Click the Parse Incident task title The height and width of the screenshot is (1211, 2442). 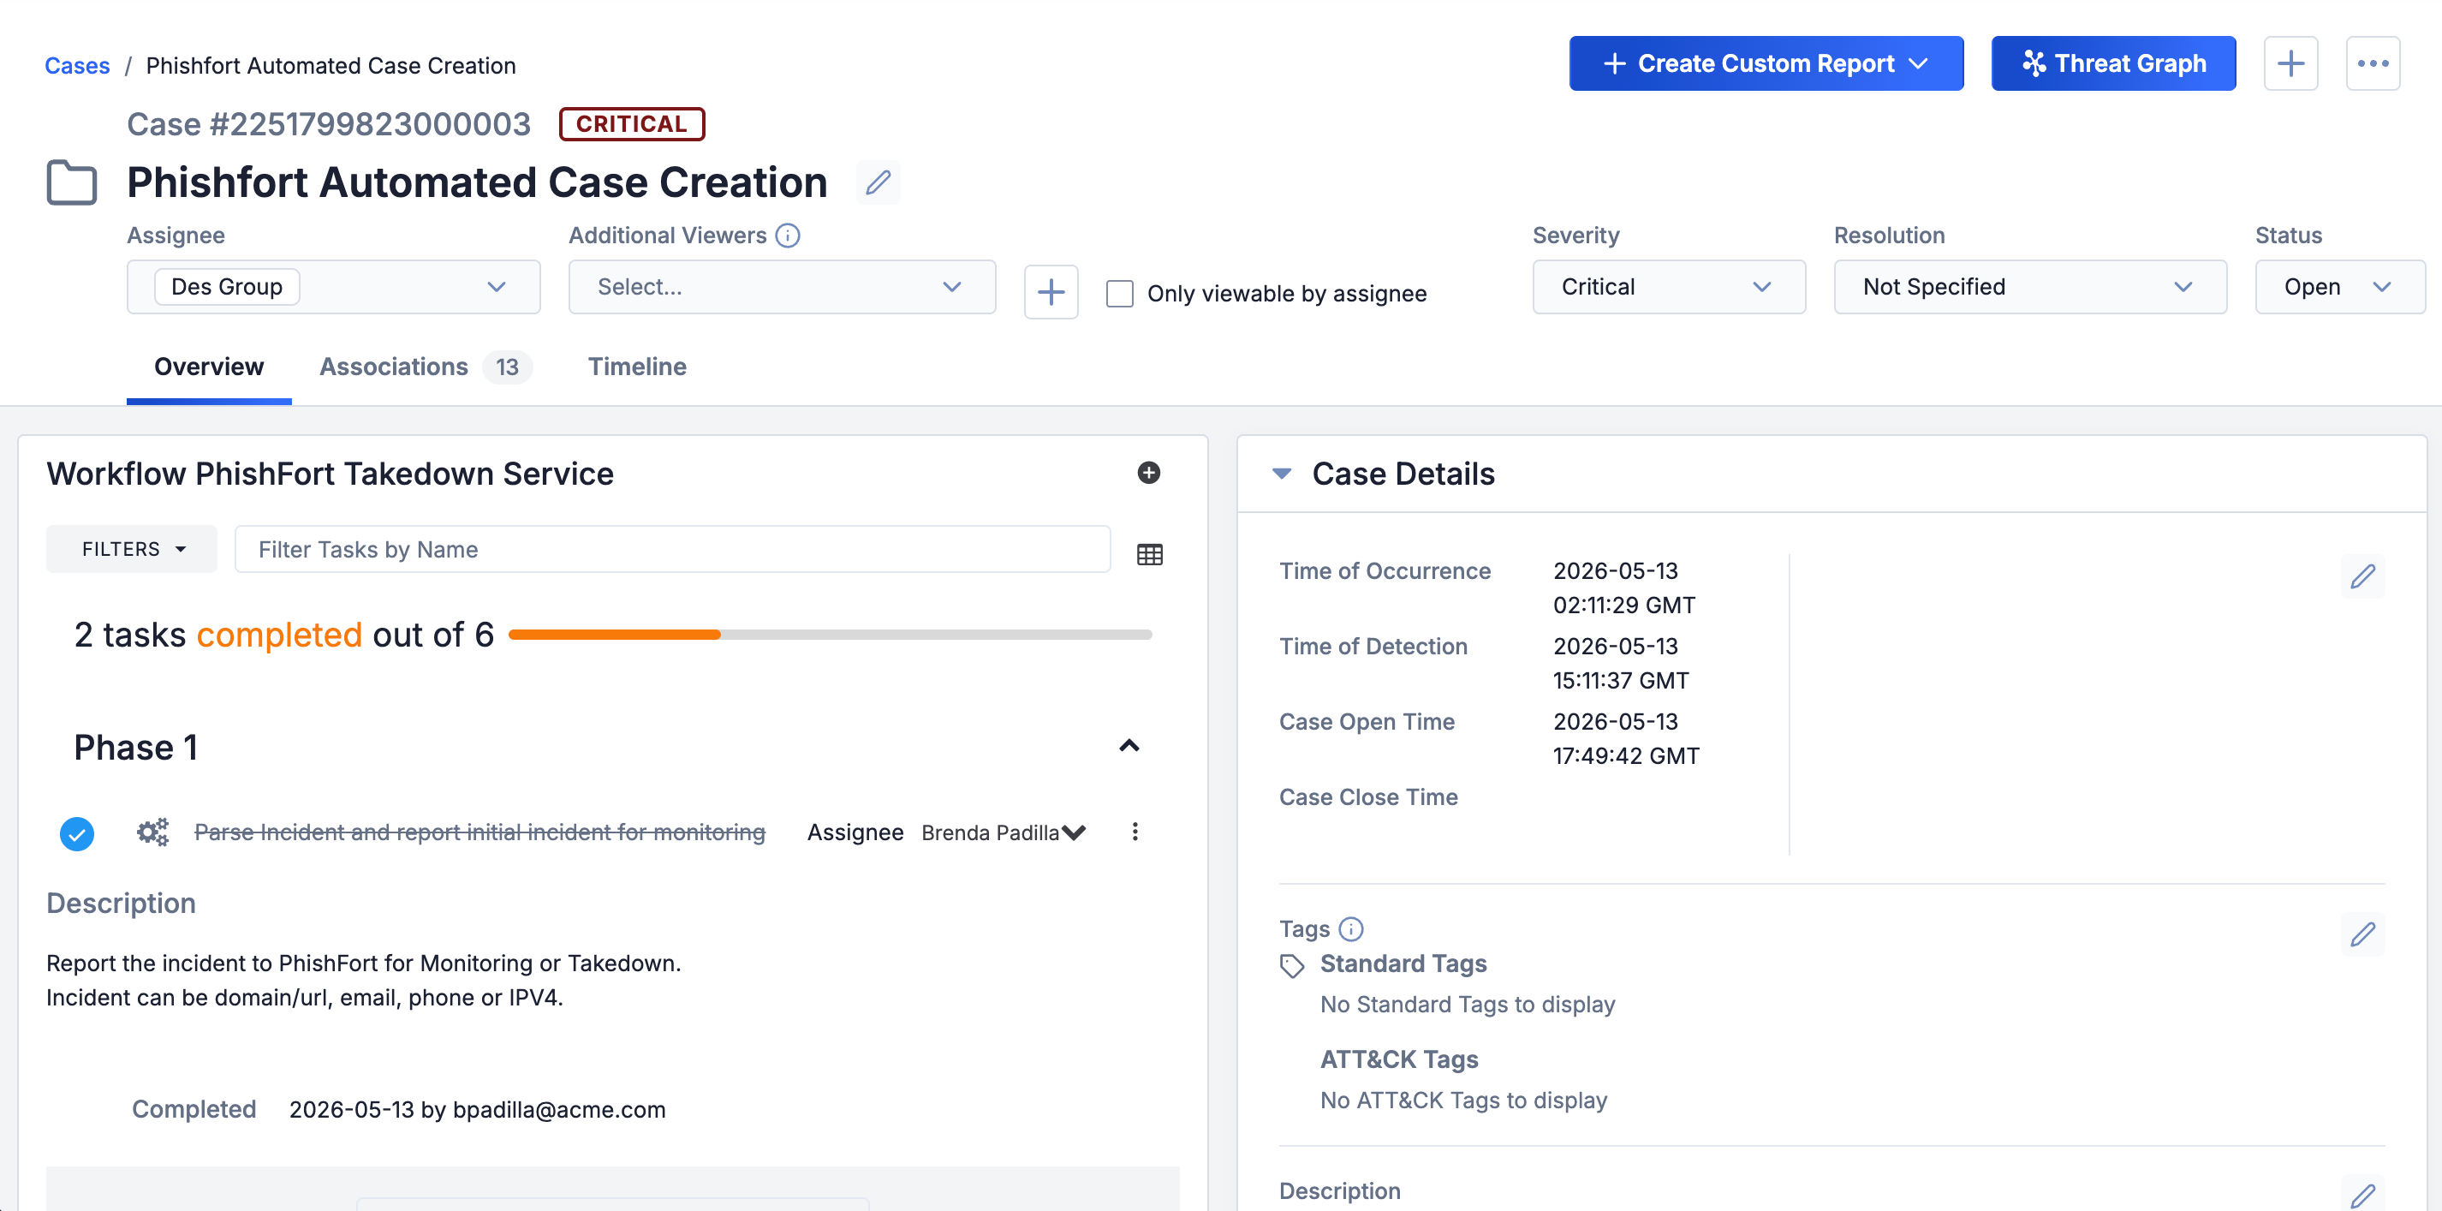point(479,832)
